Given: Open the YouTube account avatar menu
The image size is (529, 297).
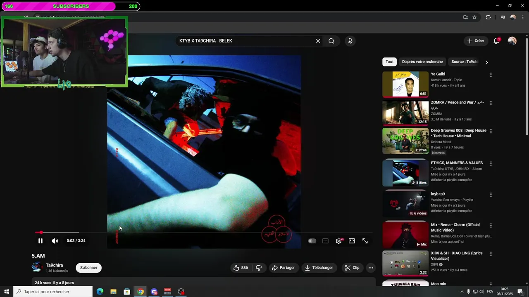Looking at the screenshot, I should [x=512, y=41].
